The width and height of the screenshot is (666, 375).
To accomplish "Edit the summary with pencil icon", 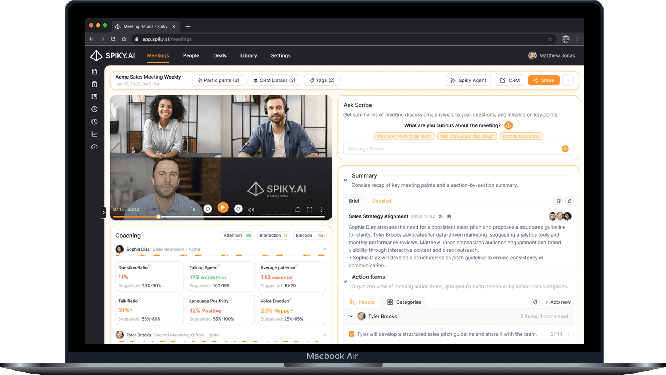I will click(569, 201).
